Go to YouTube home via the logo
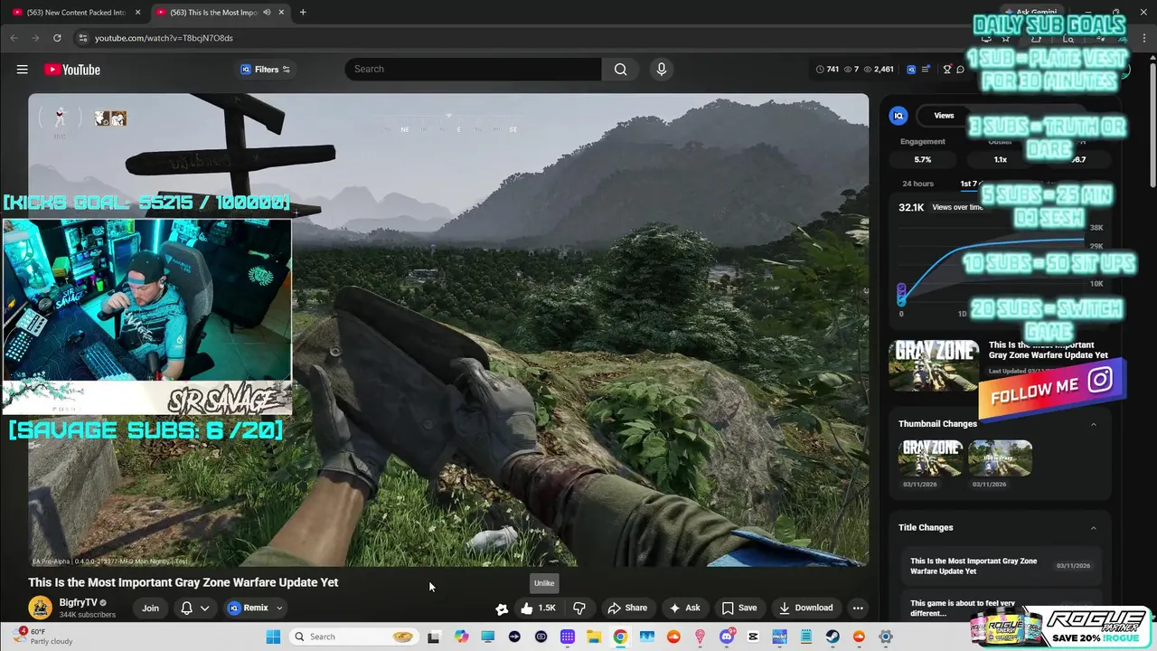1157x651 pixels. pos(71,70)
